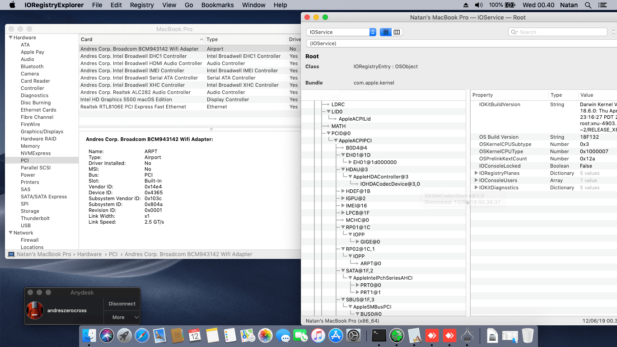This screenshot has width=617, height=347.
Task: Sort PCI table by Card column
Action: coord(142,39)
